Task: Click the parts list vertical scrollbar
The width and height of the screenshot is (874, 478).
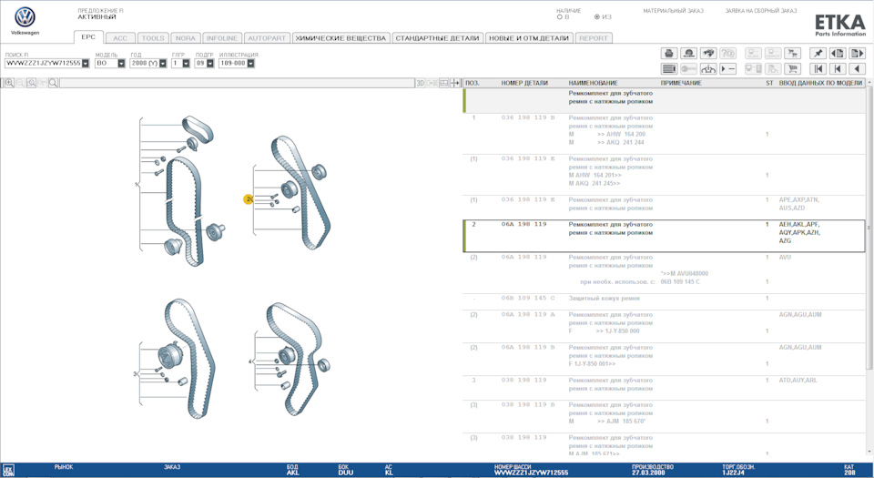Action: [869, 229]
